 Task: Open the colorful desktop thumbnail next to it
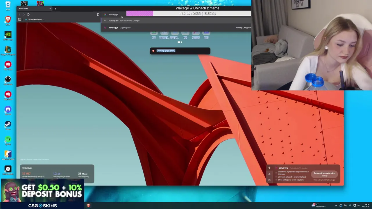point(40,3)
